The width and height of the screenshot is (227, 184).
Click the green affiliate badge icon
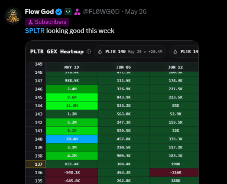68,12
